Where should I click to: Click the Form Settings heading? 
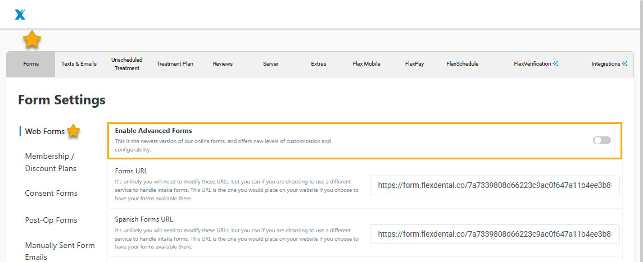(62, 100)
